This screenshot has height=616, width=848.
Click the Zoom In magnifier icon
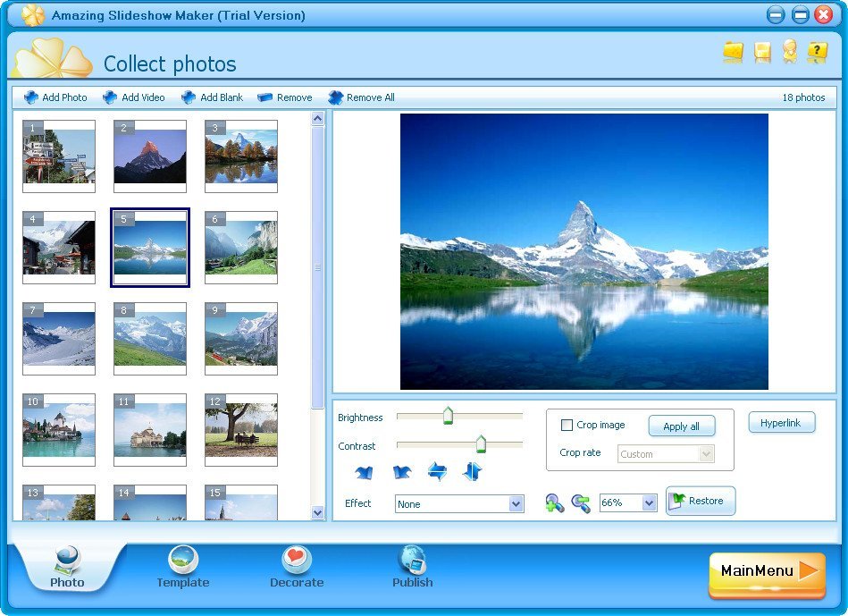[x=552, y=502]
